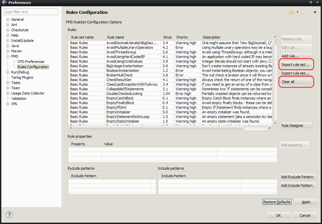Expand the General tree node
The height and width of the screenshot is (224, 322).
pos(8,19)
